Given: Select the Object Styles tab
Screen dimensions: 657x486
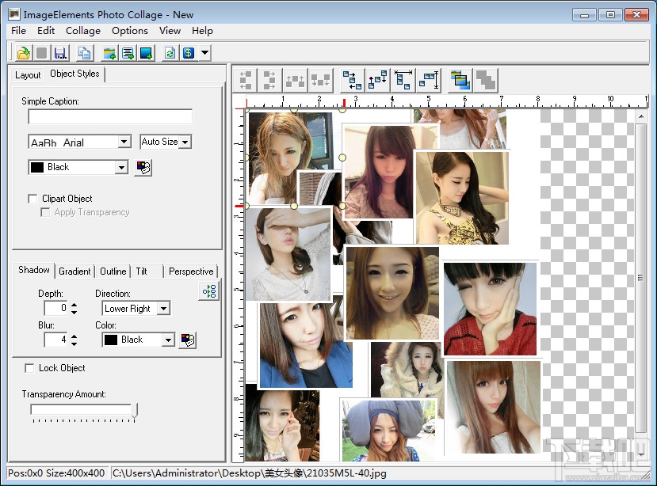Looking at the screenshot, I should [74, 74].
